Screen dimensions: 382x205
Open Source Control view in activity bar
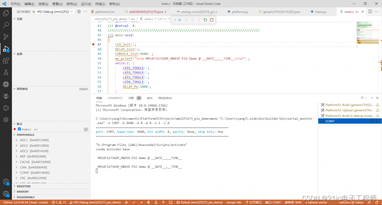6,37
